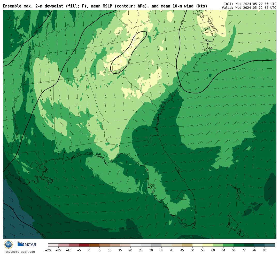Open the ensemble.ucar.edu link text

click(20, 252)
